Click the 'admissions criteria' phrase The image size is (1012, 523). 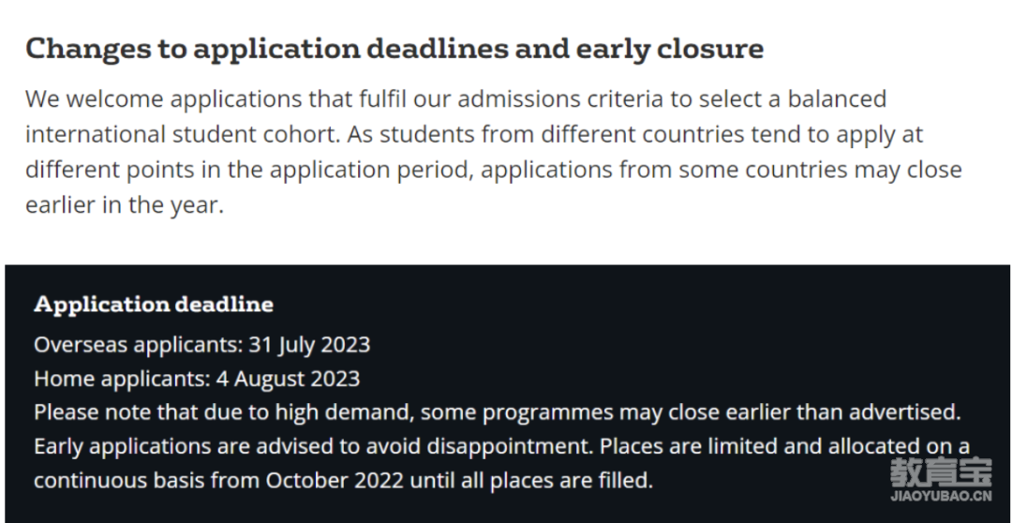click(560, 99)
